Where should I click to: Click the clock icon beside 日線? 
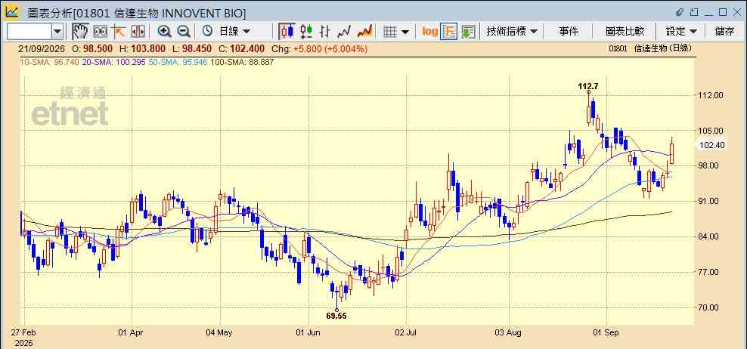click(x=208, y=32)
